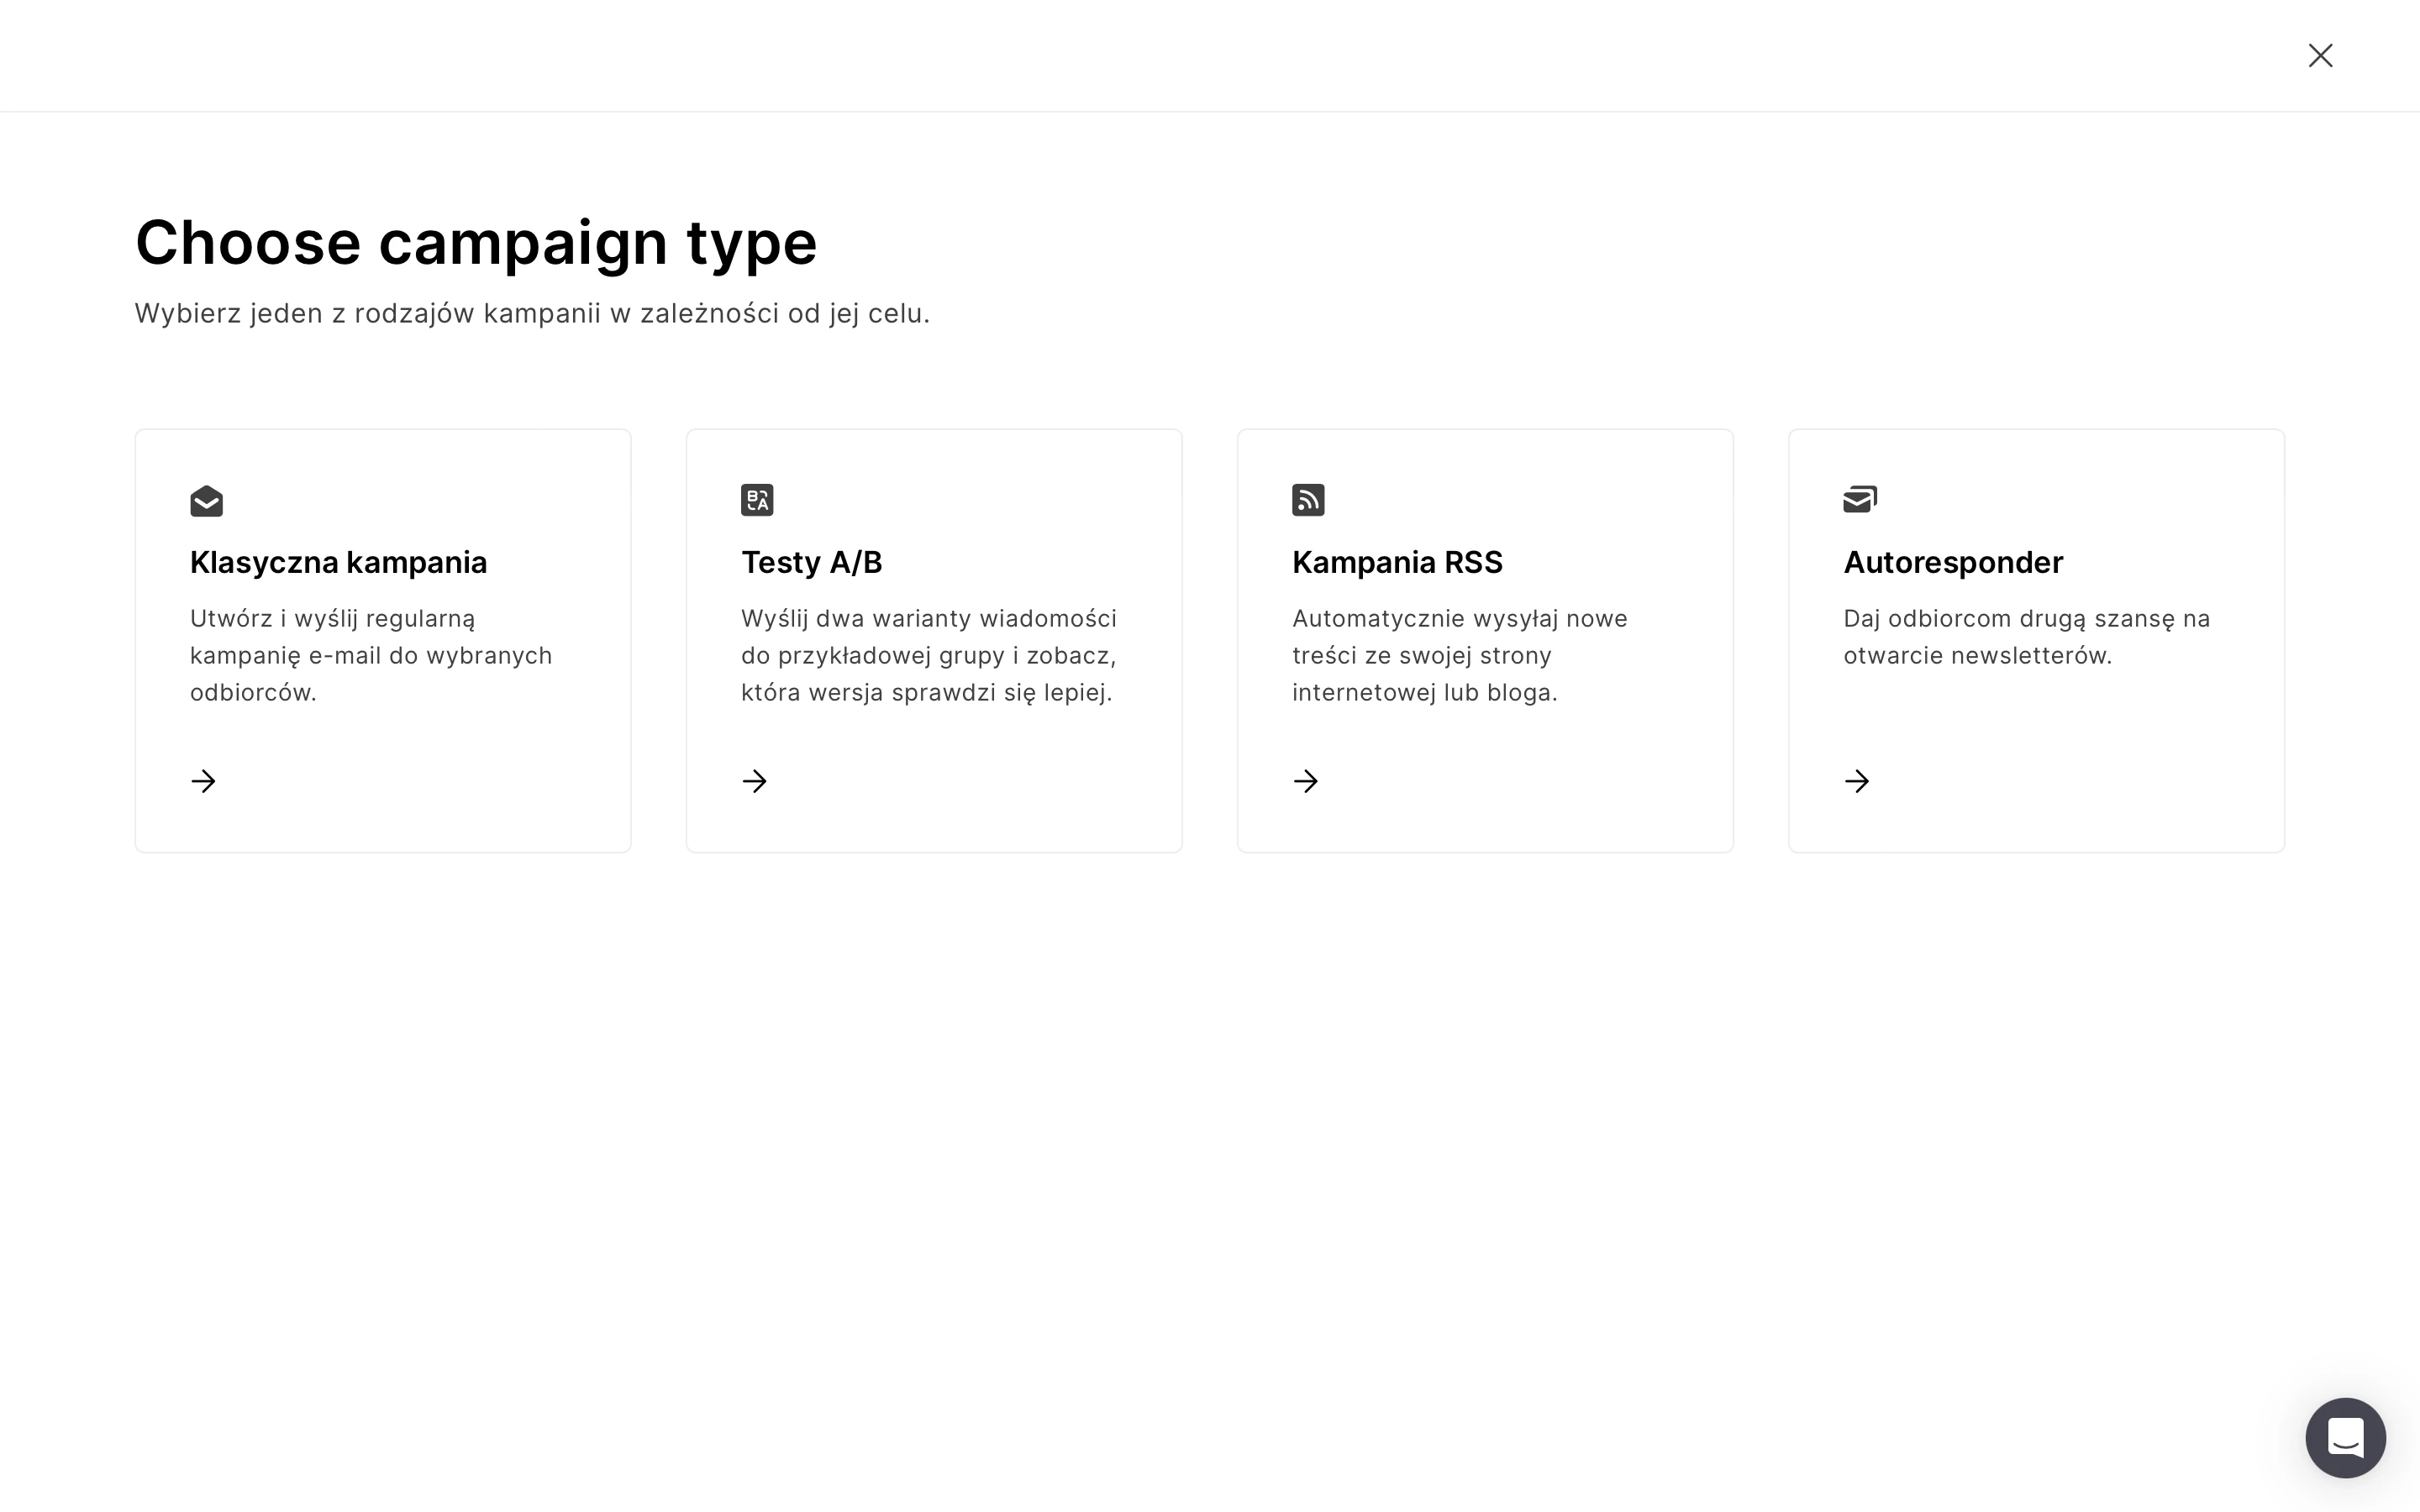Close the campaign type chooser
This screenshot has height=1512, width=2420.
(2320, 56)
